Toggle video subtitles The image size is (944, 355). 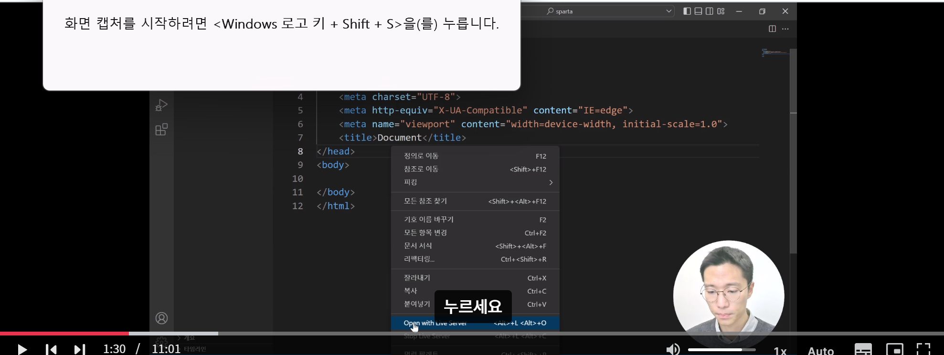tap(863, 350)
